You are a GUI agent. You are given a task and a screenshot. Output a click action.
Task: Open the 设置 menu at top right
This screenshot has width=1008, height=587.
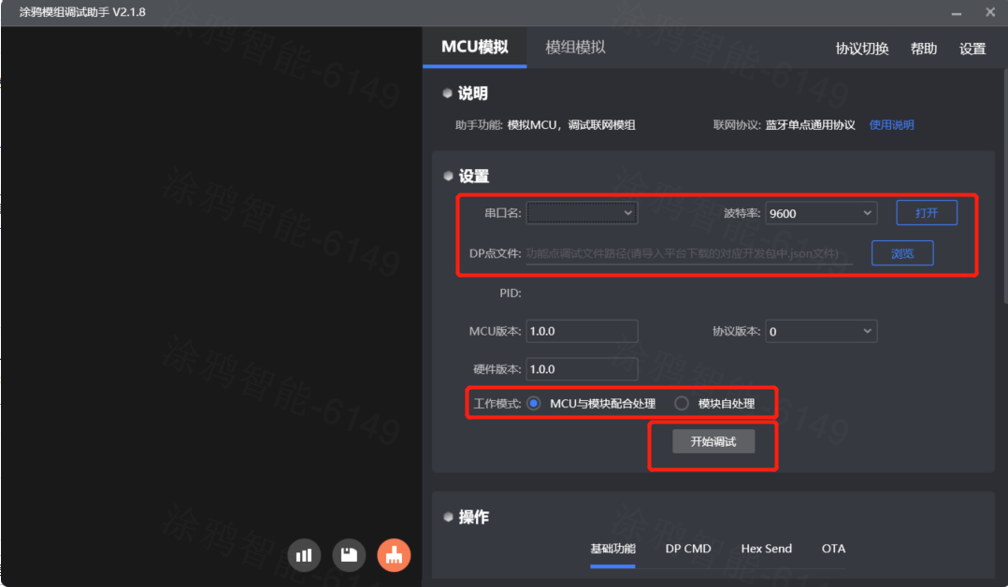click(x=972, y=49)
